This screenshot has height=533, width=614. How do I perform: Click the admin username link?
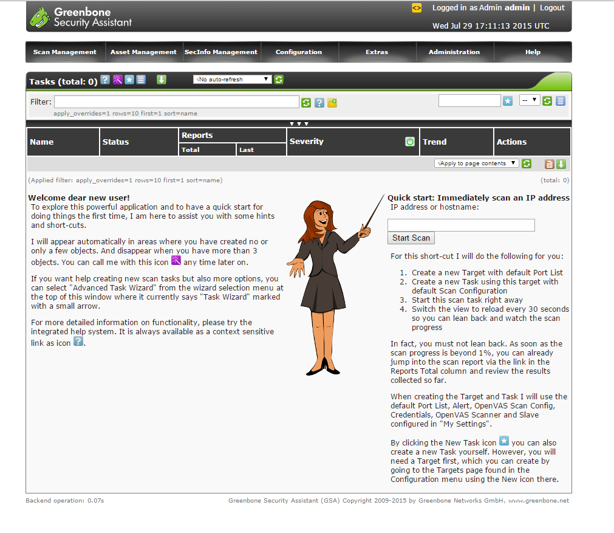click(x=517, y=7)
